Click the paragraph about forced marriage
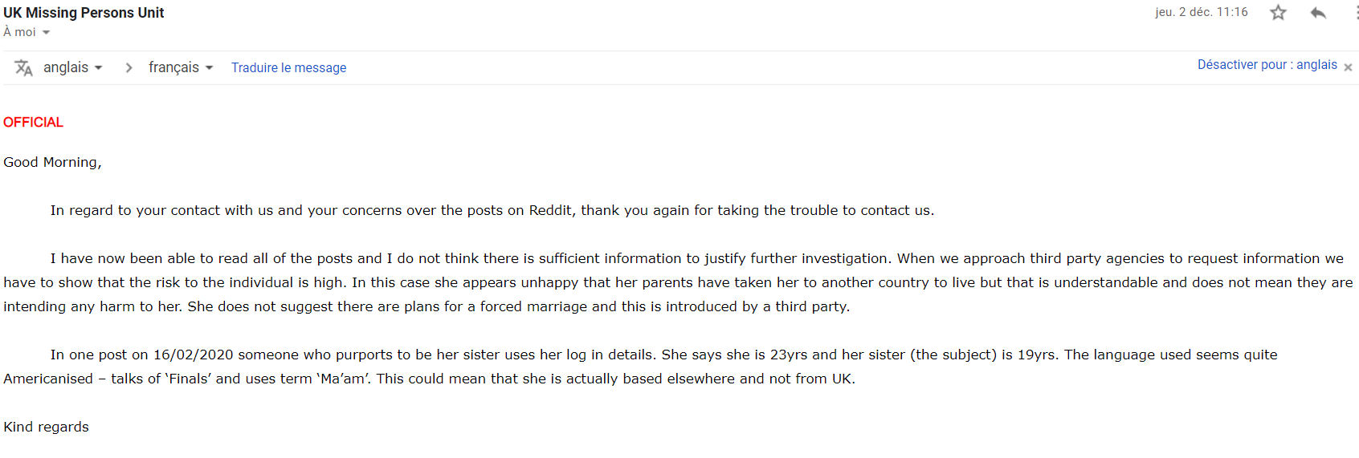Viewport: 1359px width, 458px height. coord(679,282)
